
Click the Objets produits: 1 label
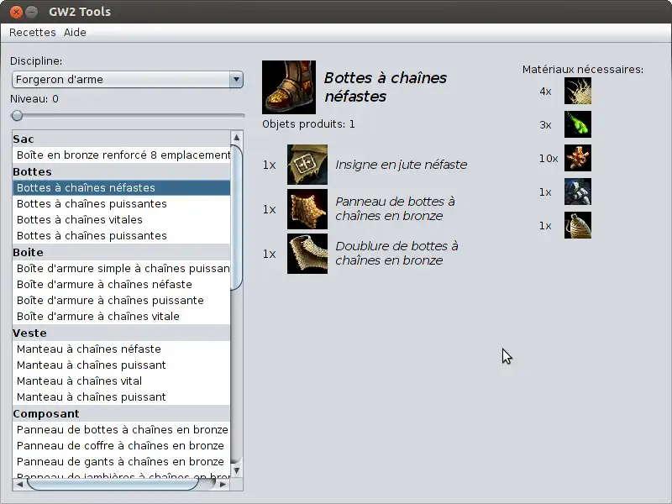pyautogui.click(x=308, y=124)
